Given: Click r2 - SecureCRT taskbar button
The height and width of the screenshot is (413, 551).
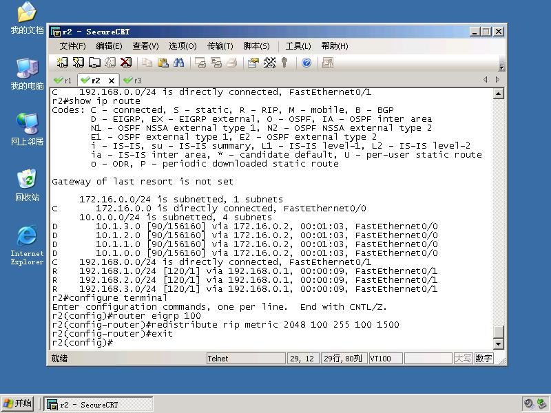Looking at the screenshot, I should 98,404.
